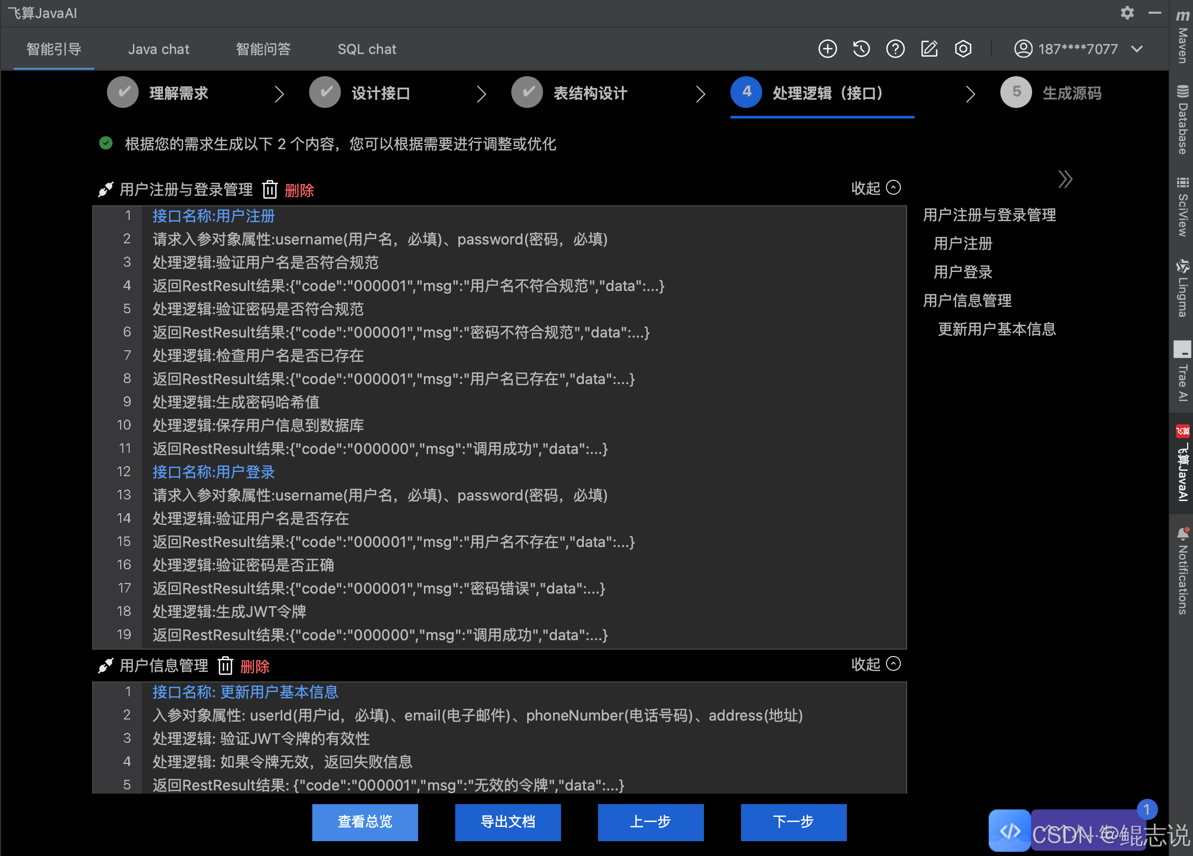Open the account dropdown 187****7077

1079,49
